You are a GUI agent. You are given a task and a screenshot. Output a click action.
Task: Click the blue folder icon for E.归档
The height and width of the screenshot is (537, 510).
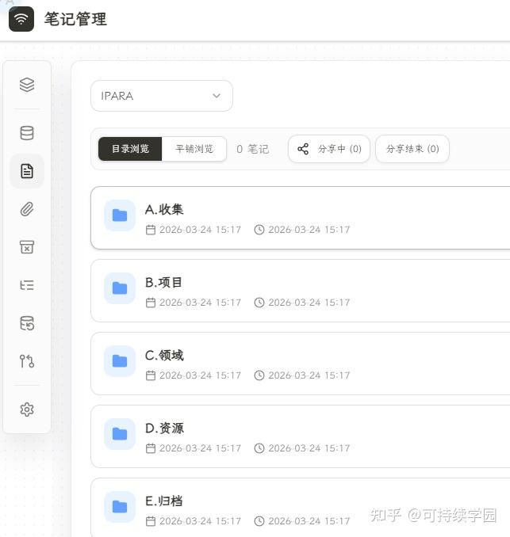click(120, 507)
